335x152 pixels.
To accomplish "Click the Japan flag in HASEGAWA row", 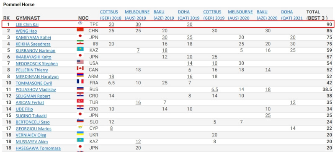I will [x=80, y=147].
